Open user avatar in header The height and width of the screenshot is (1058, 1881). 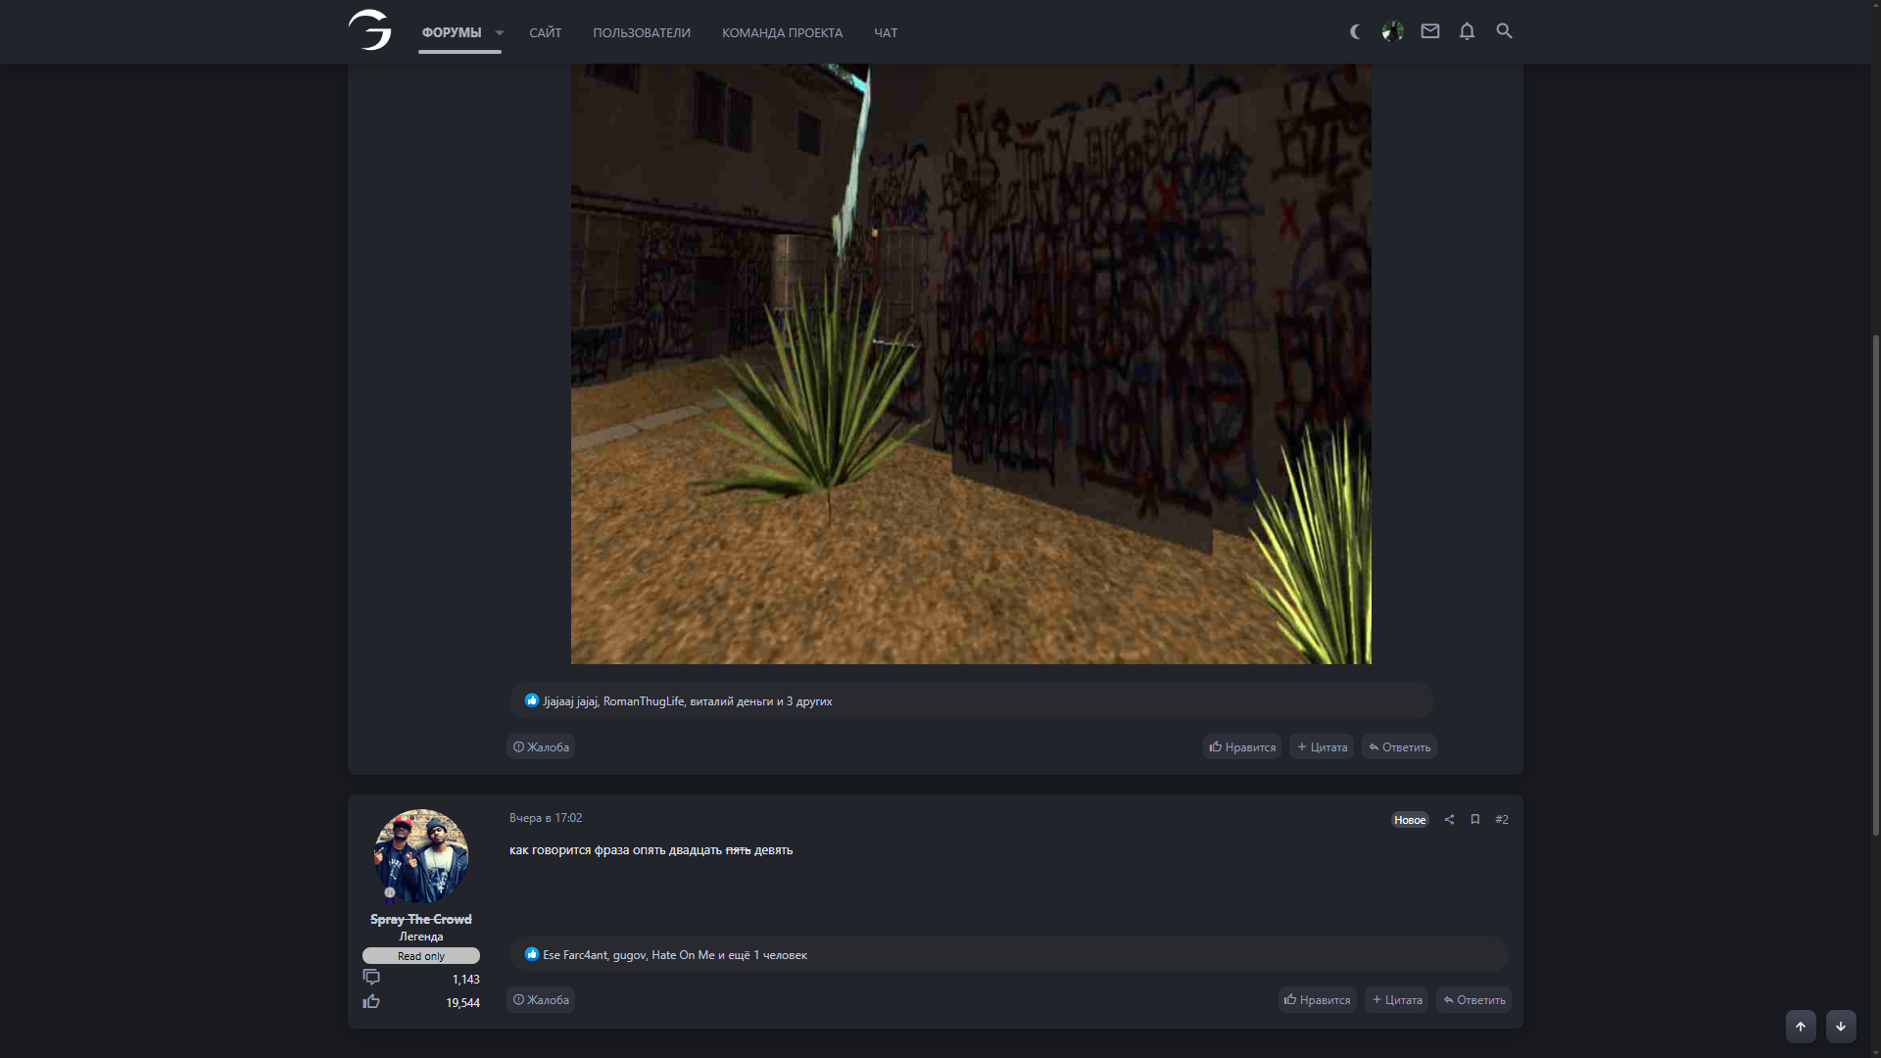tap(1392, 32)
